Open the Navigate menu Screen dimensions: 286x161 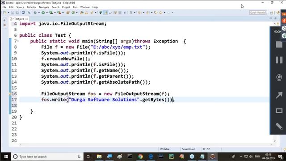coord(44,7)
